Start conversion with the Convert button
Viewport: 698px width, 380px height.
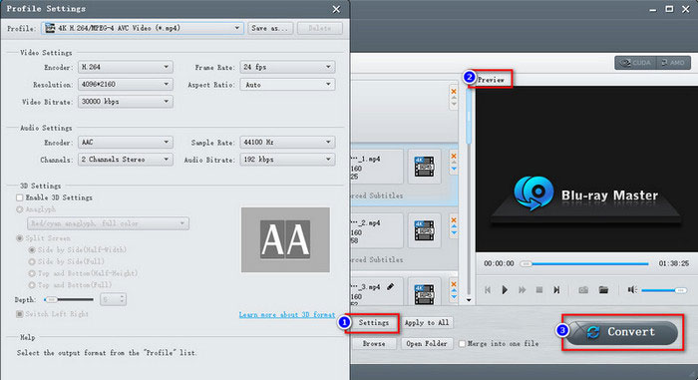[622, 332]
